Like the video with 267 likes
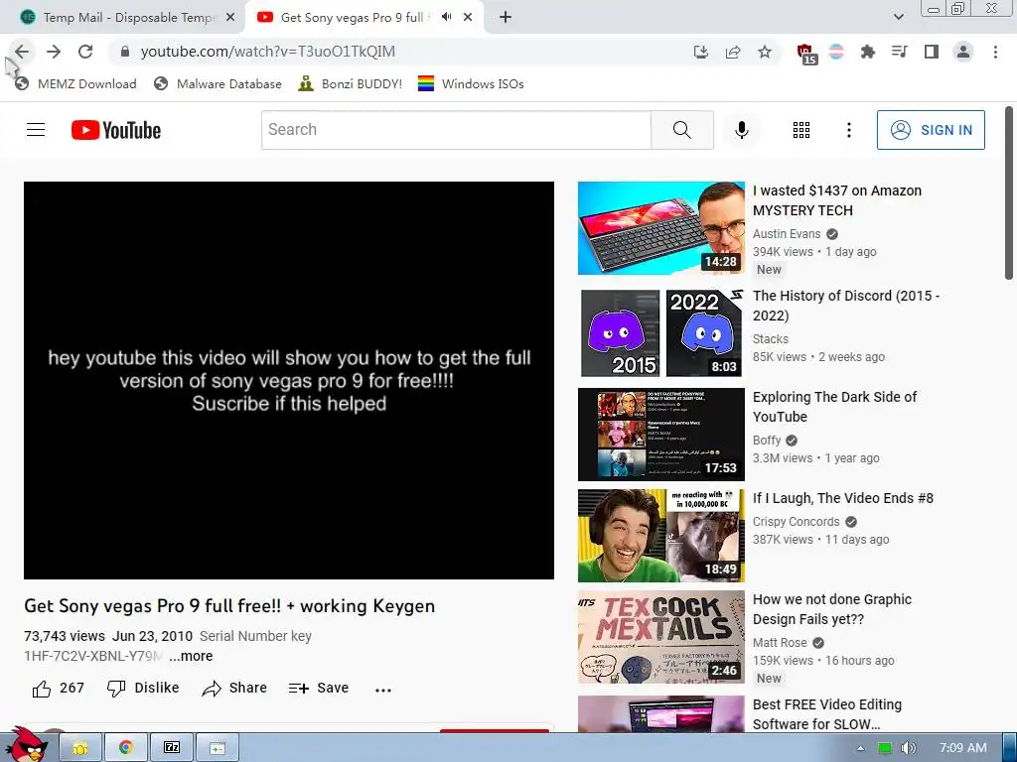 [x=59, y=689]
